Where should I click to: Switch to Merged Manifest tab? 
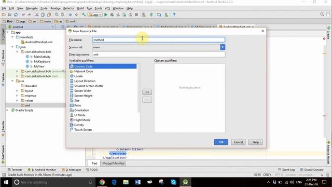114,163
